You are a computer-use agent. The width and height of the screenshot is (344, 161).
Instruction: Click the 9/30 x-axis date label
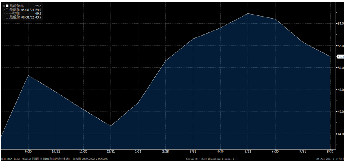click(x=28, y=152)
